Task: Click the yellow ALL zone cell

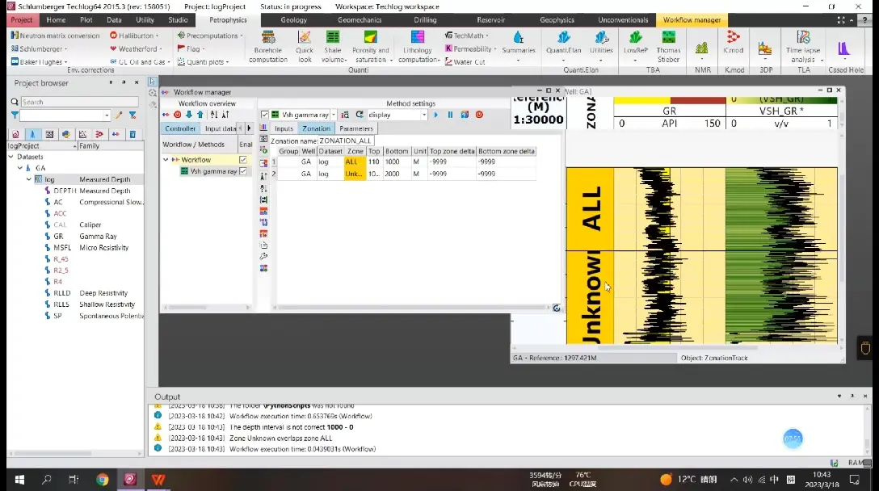Action: [355, 162]
